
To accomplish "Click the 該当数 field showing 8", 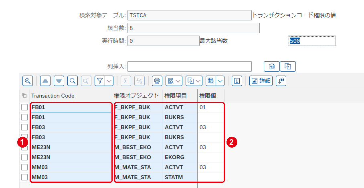I will pos(194,28).
